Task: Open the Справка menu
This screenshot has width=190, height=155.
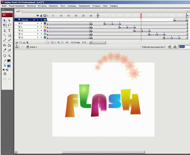Action: [x=114, y=6]
